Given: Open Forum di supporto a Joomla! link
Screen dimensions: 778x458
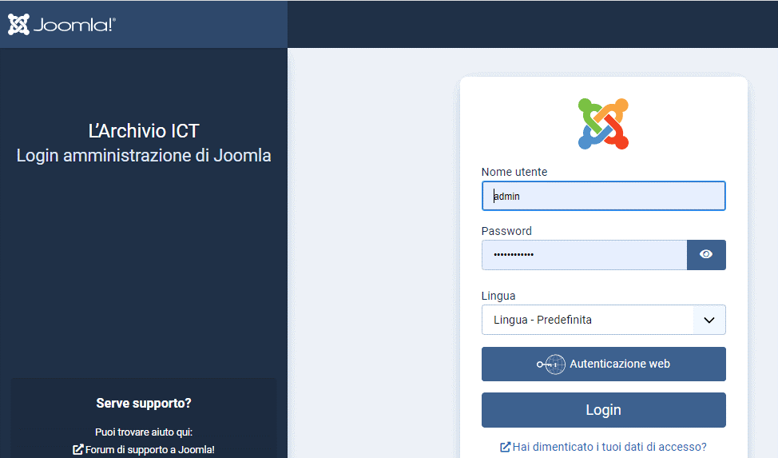Looking at the screenshot, I should (x=144, y=449).
